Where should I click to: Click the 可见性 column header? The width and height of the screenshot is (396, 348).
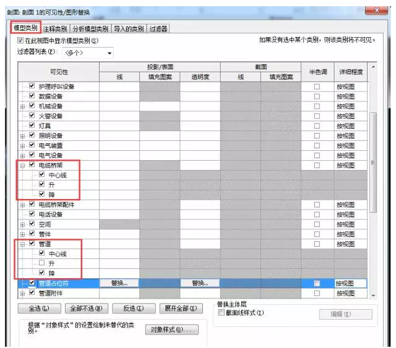[59, 72]
